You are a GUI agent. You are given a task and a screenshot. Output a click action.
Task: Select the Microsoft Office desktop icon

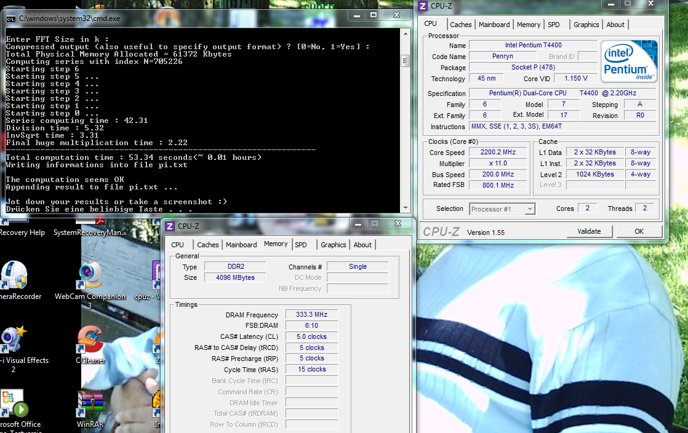tap(15, 410)
